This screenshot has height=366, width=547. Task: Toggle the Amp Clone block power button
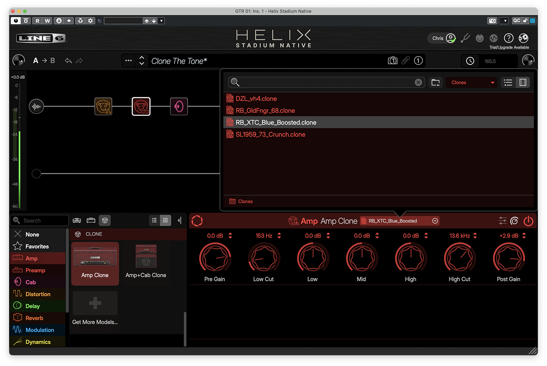(x=528, y=221)
